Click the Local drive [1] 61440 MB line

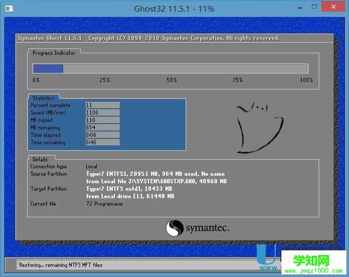pyautogui.click(x=130, y=196)
